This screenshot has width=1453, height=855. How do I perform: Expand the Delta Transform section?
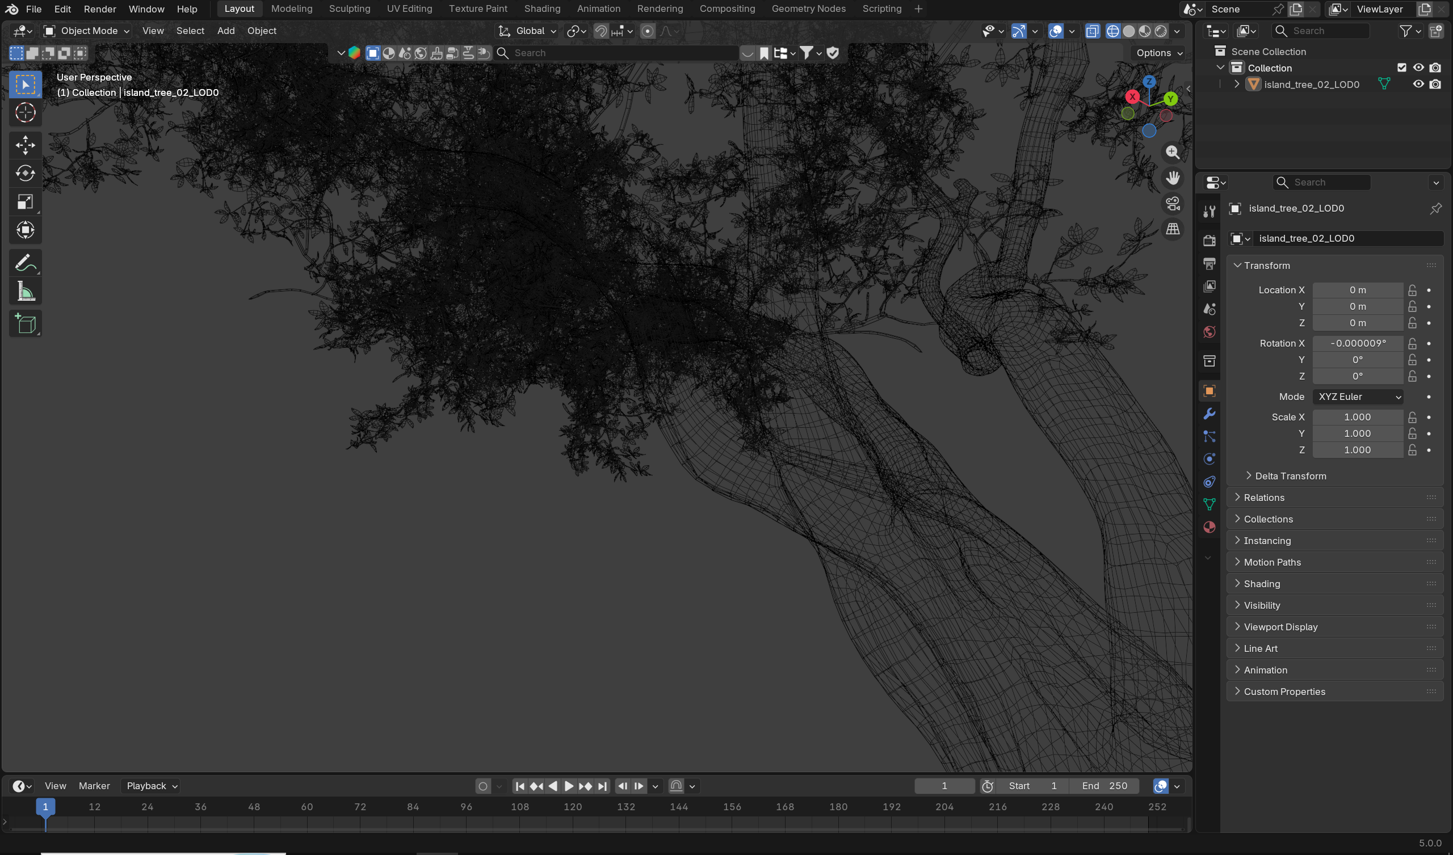[1290, 475]
